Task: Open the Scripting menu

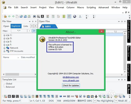Action: click(91, 8)
